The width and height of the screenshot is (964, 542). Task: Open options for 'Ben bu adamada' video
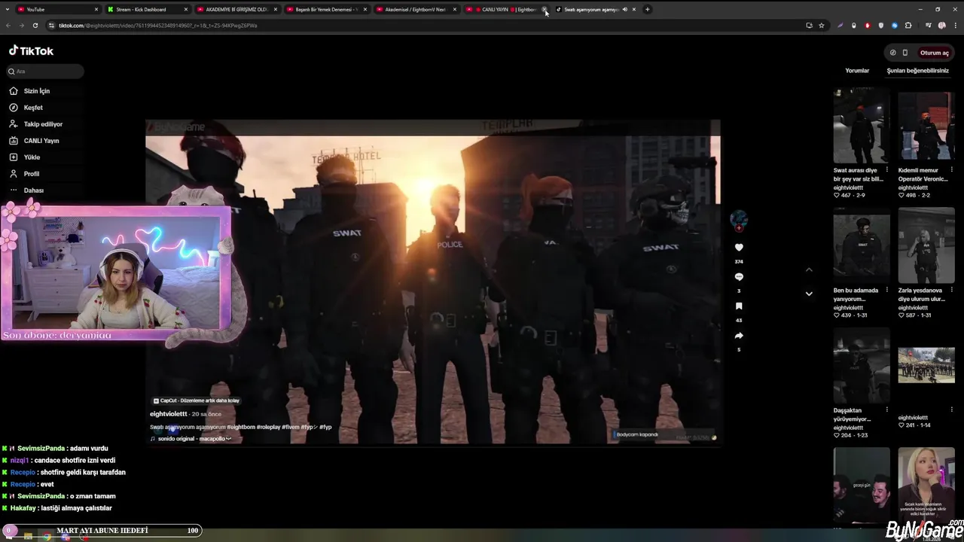pyautogui.click(x=886, y=291)
